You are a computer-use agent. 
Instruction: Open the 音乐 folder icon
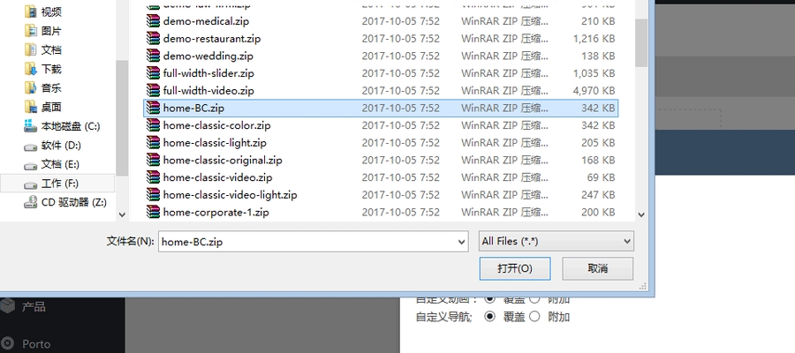(x=31, y=88)
